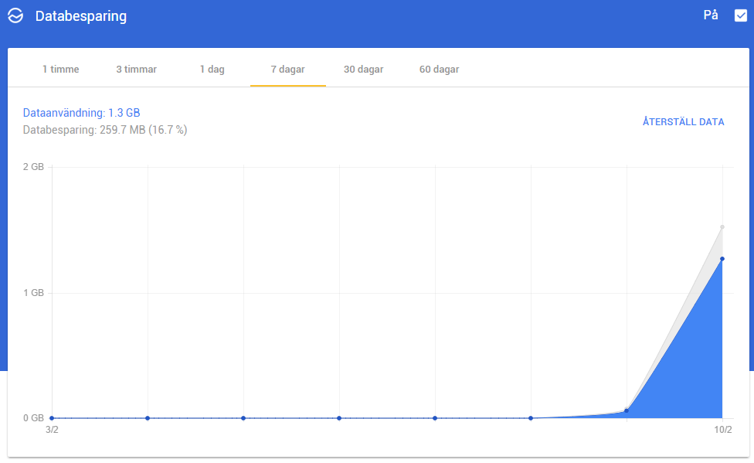Click the 2 GB axis label

[x=34, y=167]
